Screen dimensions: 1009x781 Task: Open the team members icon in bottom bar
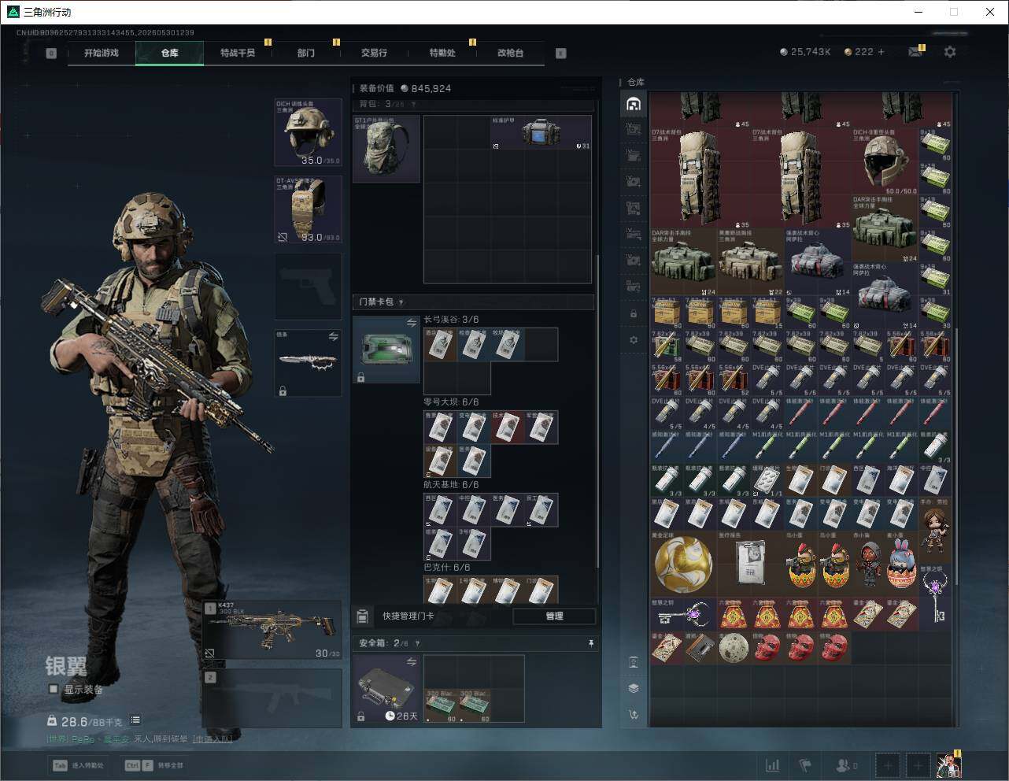tap(847, 764)
